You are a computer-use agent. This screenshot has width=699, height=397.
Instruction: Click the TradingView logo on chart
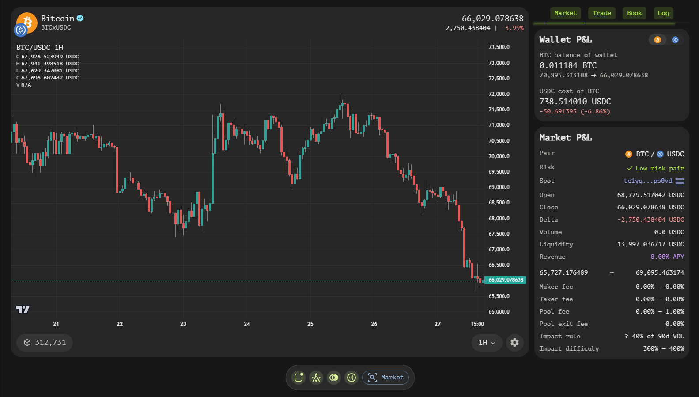pyautogui.click(x=23, y=309)
